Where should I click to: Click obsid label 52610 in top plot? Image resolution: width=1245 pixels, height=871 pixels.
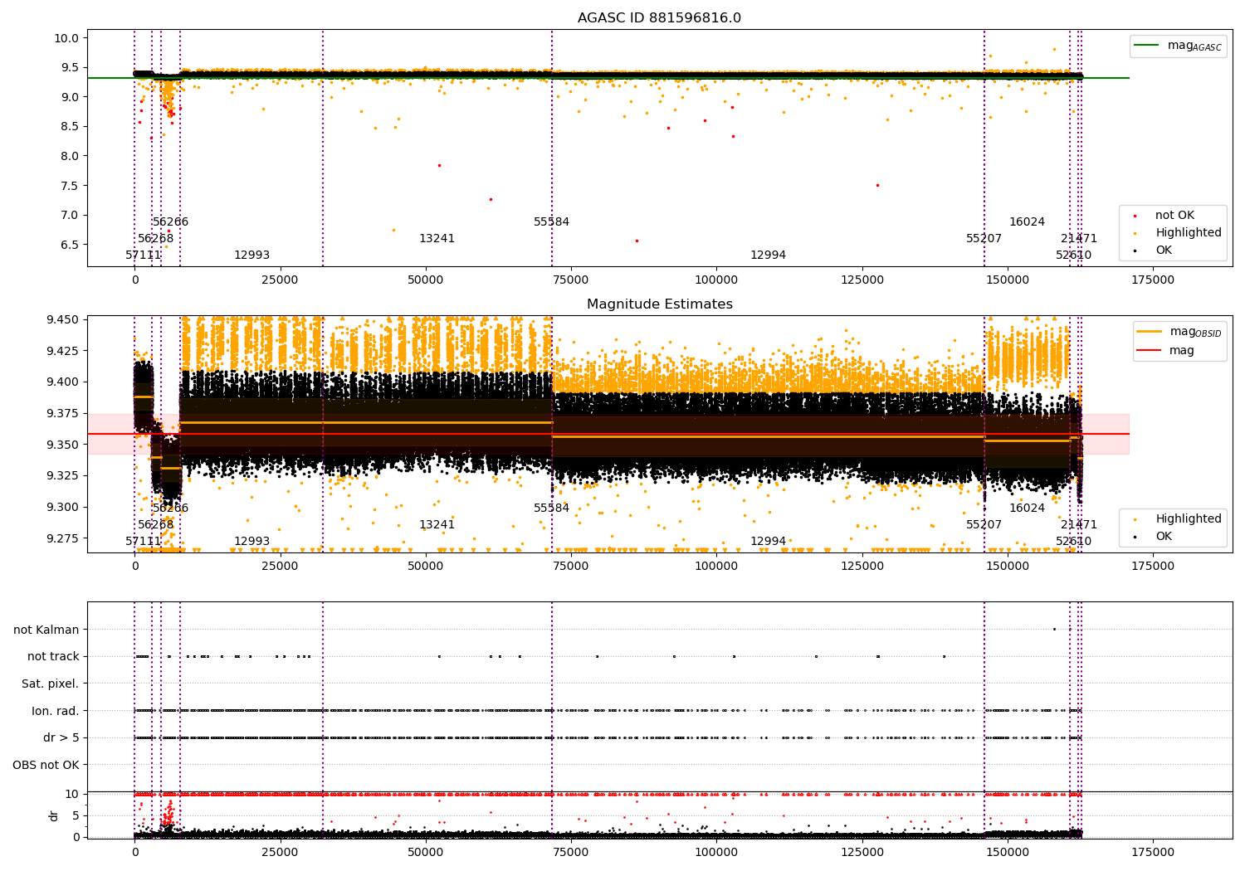[1073, 255]
